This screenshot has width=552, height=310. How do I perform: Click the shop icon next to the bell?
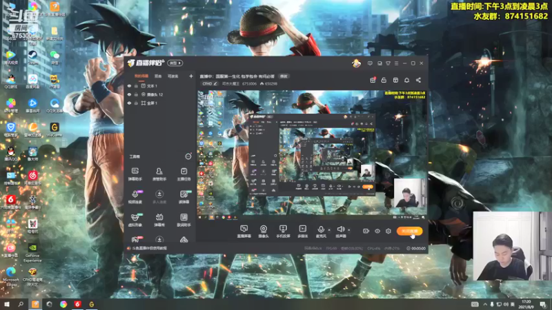pyautogui.click(x=395, y=80)
